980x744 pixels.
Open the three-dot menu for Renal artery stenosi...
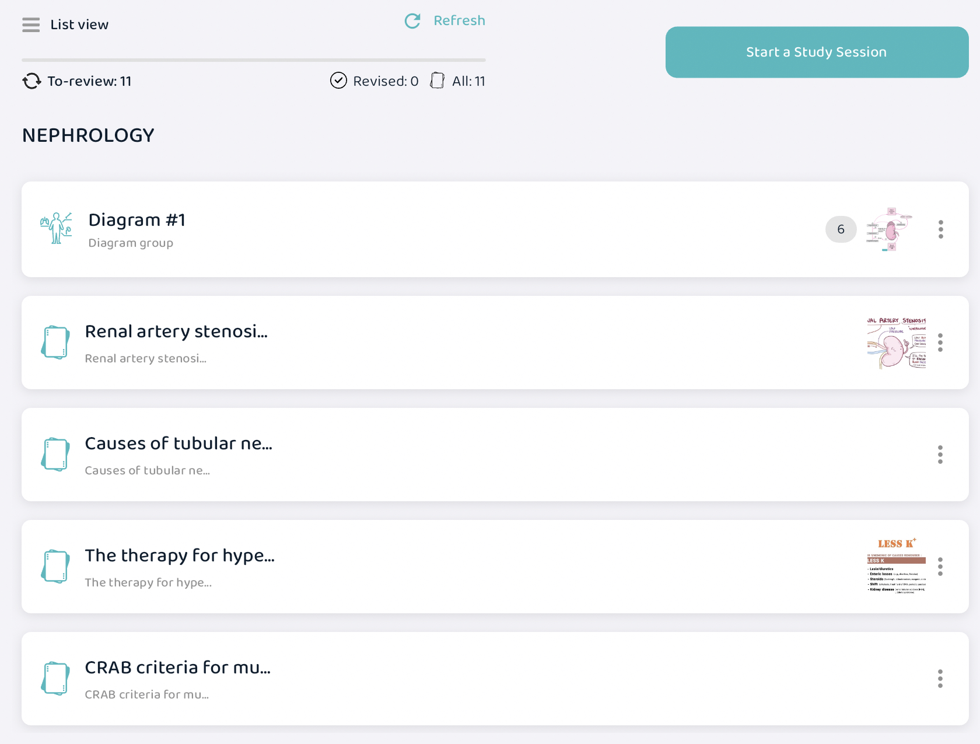point(940,343)
